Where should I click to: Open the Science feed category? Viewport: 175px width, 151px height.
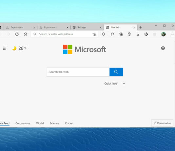coord(54,123)
